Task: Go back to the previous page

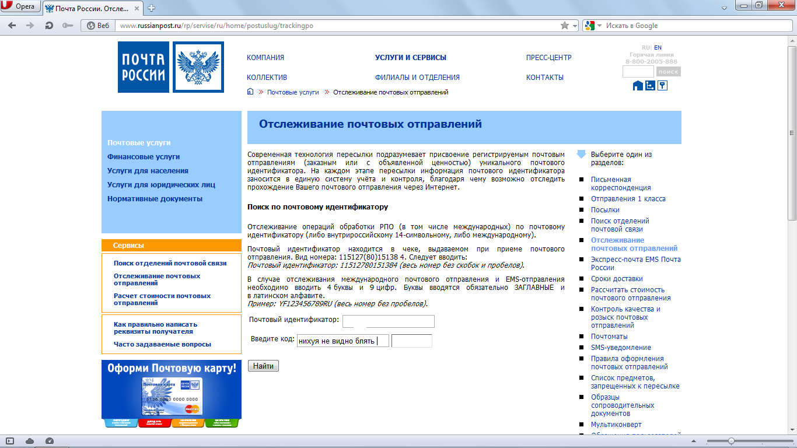Action: (12, 26)
